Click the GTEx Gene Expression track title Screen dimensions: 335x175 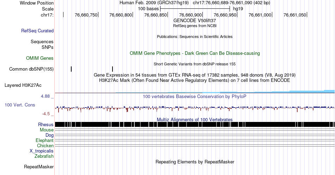[x=195, y=75]
